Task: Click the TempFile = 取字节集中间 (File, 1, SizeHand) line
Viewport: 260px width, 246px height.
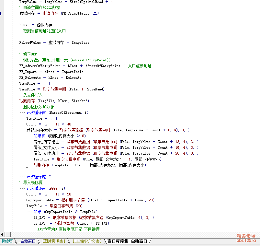Action: coord(62,89)
